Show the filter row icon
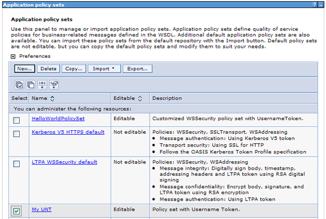The image size is (326, 219). pyautogui.click(x=42, y=85)
